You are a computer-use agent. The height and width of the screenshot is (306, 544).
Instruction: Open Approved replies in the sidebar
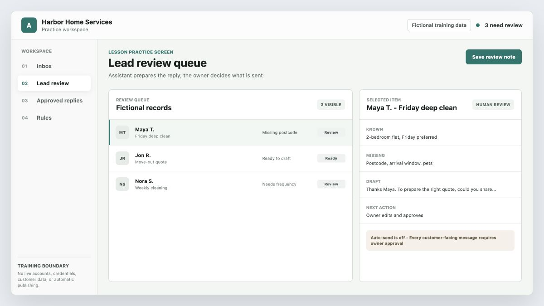[54, 101]
